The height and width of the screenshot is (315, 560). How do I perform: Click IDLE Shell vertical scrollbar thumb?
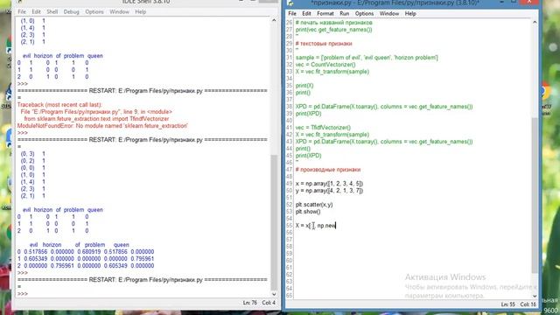(x=274, y=223)
